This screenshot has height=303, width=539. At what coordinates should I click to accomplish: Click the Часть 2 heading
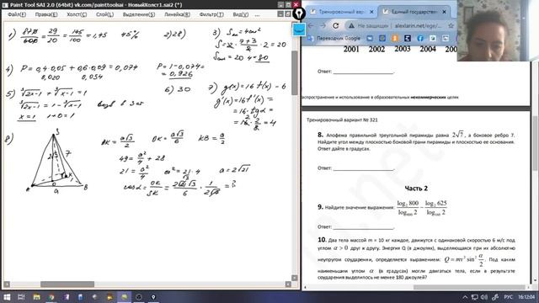click(x=416, y=189)
